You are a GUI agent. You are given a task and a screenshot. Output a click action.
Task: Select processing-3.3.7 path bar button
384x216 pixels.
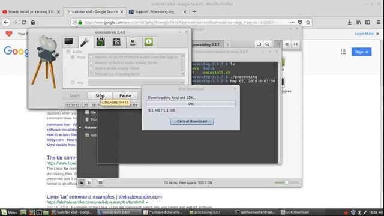pos(206,44)
